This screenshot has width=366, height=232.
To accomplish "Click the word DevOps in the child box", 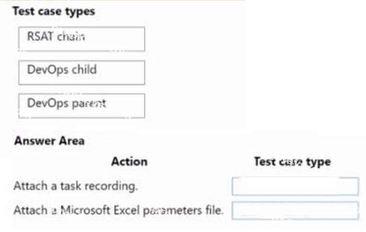I will tap(48, 69).
